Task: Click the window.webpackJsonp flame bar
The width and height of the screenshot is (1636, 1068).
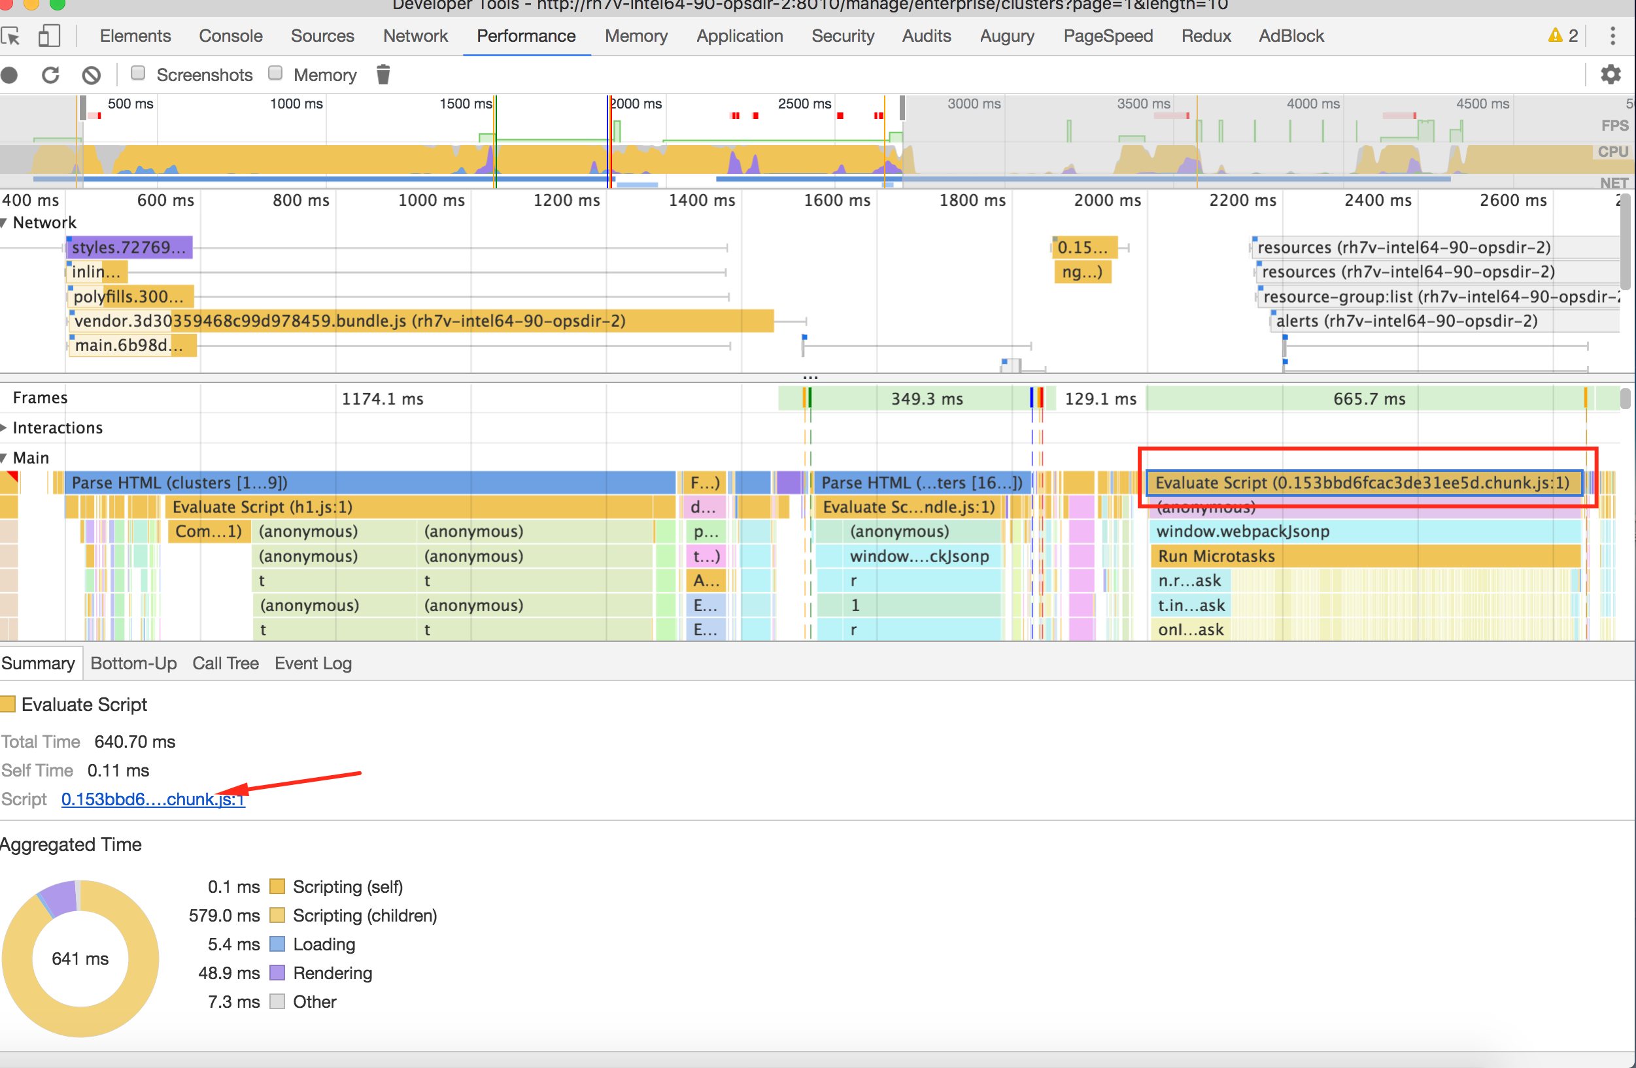Action: click(x=1365, y=531)
